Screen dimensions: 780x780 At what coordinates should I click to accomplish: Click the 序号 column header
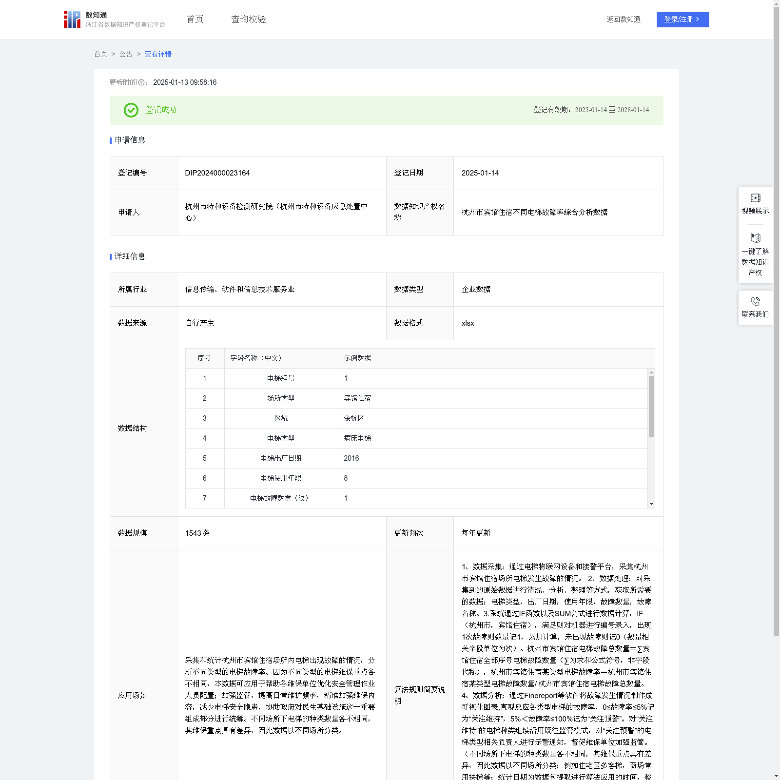point(204,358)
